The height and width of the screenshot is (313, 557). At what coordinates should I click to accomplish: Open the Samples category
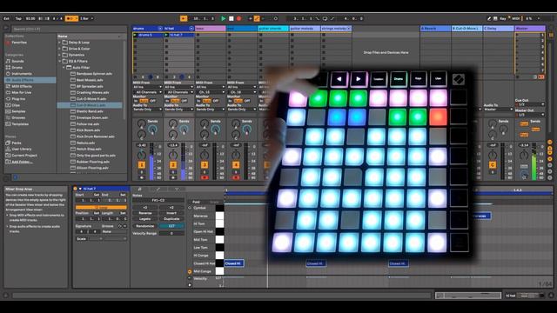pyautogui.click(x=18, y=111)
